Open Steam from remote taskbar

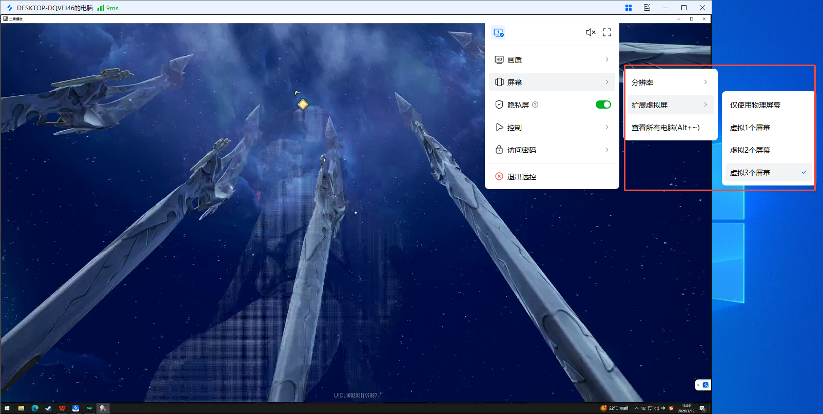[x=48, y=408]
